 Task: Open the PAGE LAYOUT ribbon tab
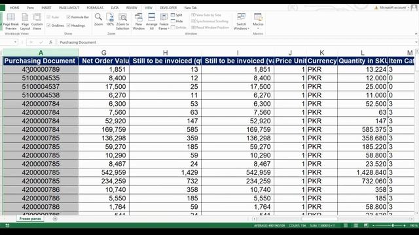[69, 8]
